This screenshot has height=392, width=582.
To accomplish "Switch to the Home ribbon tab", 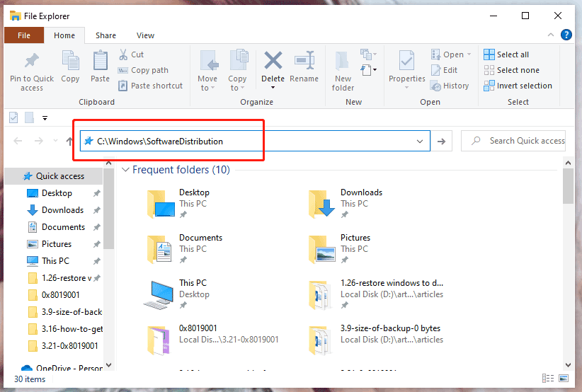I will click(64, 35).
